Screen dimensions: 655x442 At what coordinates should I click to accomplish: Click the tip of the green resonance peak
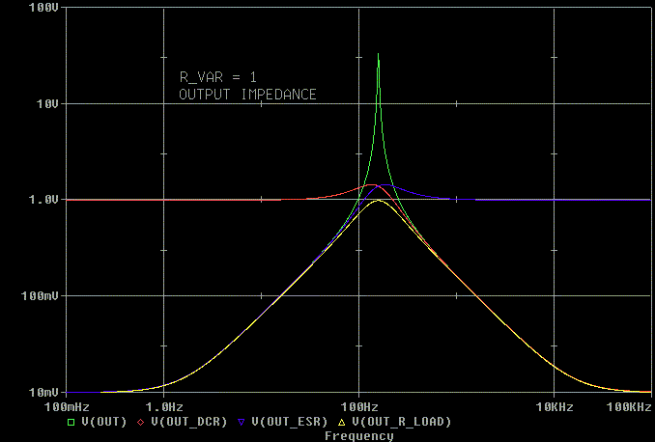(379, 55)
